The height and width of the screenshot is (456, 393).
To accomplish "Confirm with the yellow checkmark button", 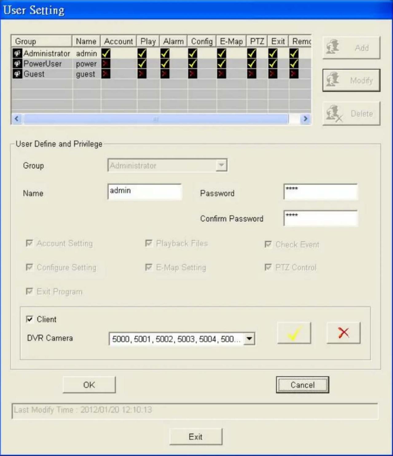I will [294, 333].
